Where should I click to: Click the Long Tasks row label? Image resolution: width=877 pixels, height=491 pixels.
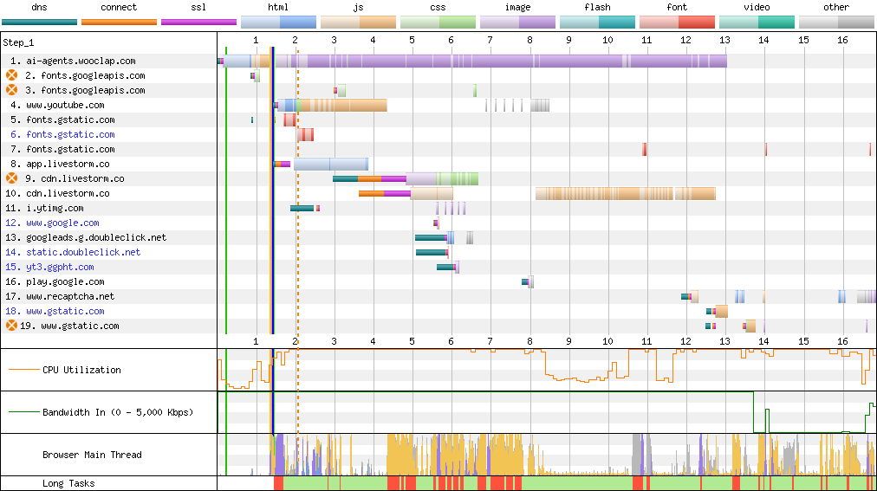[x=68, y=483]
